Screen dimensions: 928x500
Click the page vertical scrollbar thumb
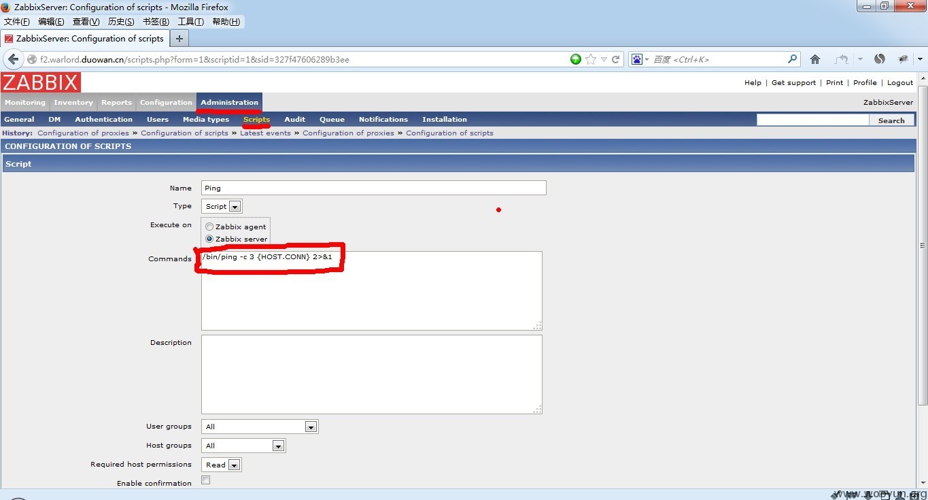coord(923,245)
